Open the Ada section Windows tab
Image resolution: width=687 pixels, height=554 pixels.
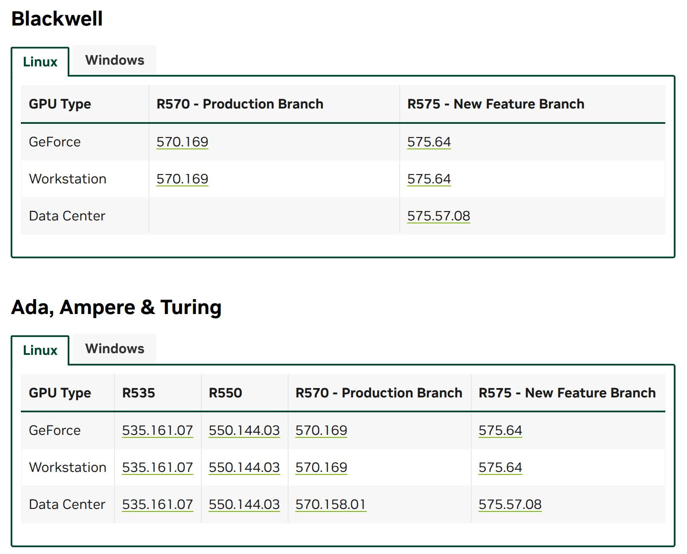pos(114,348)
